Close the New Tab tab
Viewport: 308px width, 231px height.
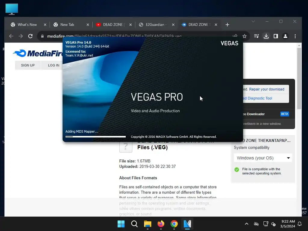(x=88, y=25)
